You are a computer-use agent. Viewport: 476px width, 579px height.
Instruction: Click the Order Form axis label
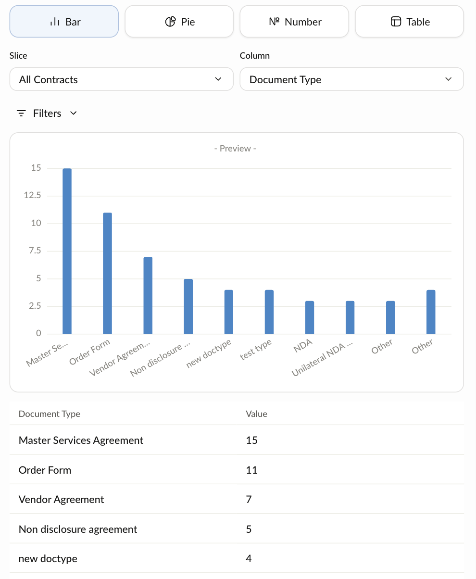coord(89,352)
